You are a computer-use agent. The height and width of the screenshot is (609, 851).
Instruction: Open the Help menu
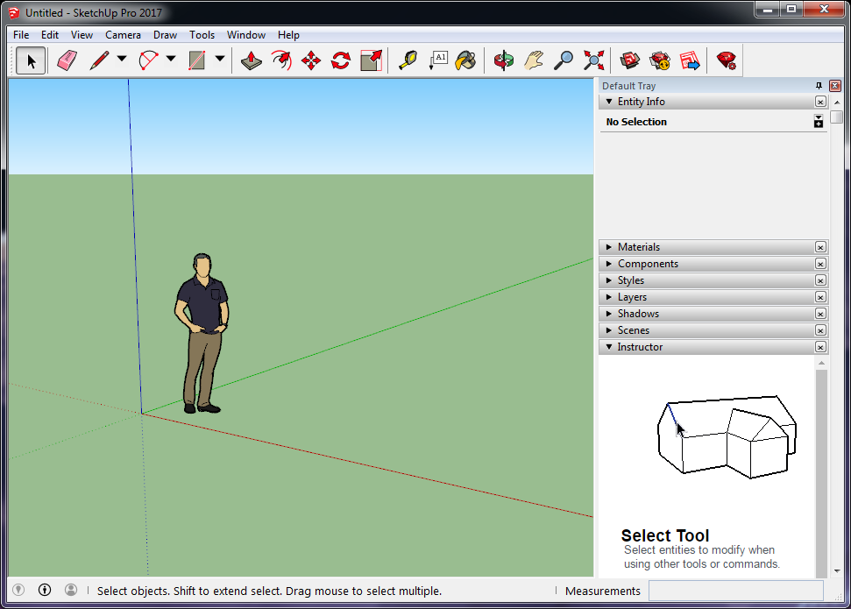point(288,35)
